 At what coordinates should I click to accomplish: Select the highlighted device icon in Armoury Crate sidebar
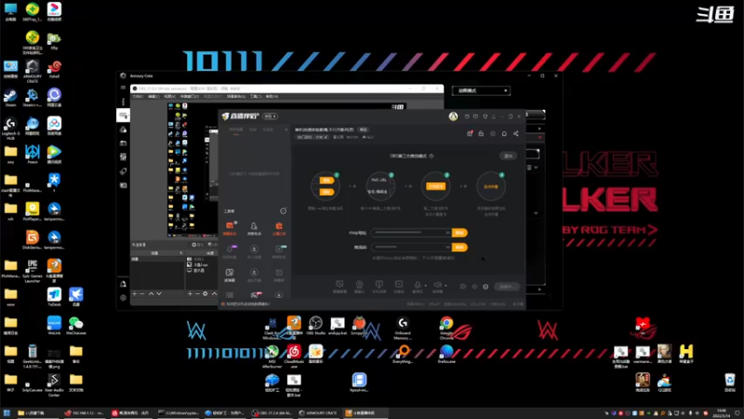[124, 115]
